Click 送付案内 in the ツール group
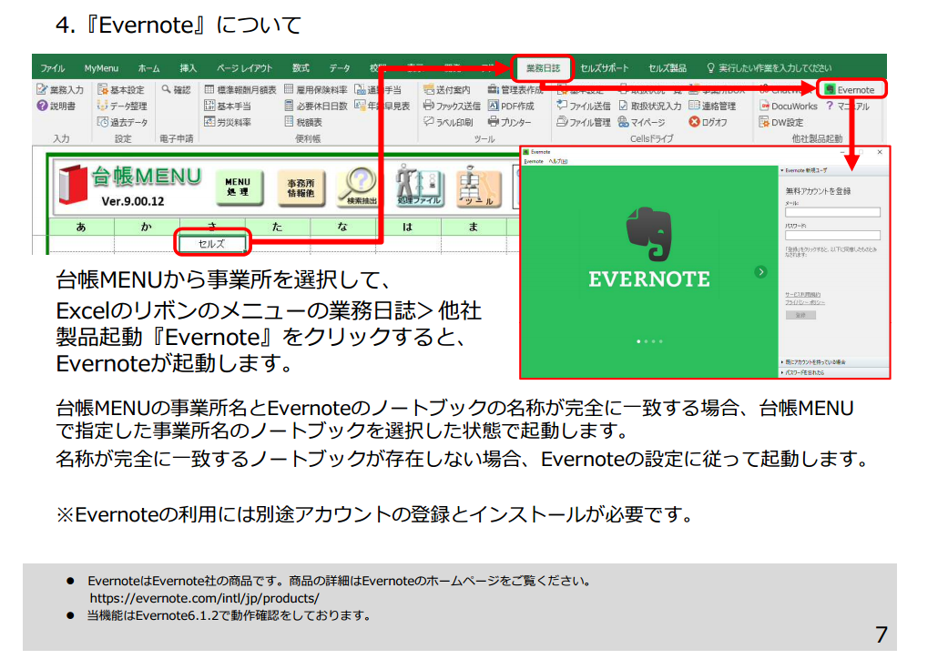 [447, 90]
